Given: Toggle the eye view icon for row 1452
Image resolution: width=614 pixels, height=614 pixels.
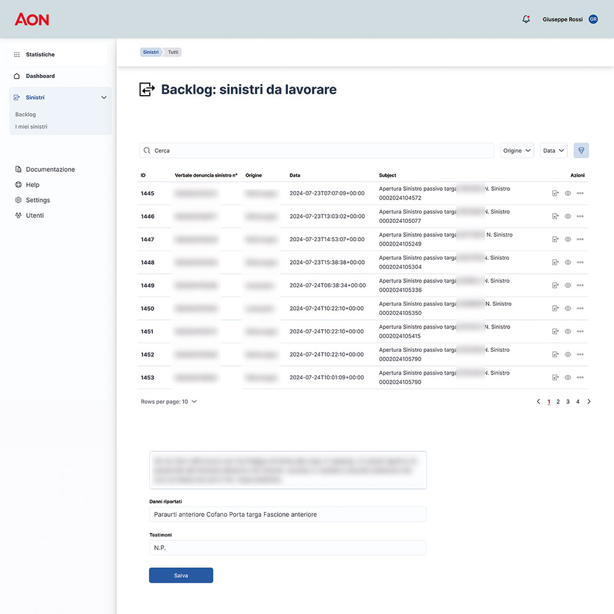Looking at the screenshot, I should coord(568,354).
